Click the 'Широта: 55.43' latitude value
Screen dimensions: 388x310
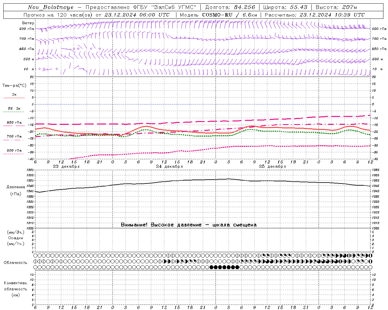click(x=285, y=7)
